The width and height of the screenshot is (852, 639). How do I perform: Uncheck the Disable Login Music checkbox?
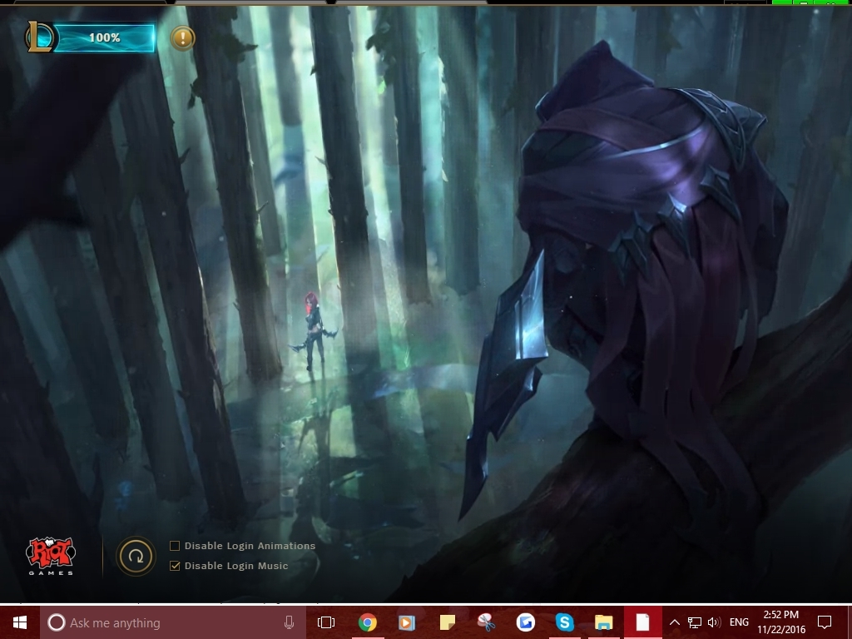(175, 566)
